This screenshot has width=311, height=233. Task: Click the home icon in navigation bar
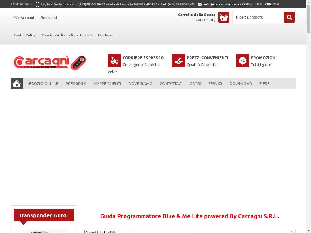17,83
